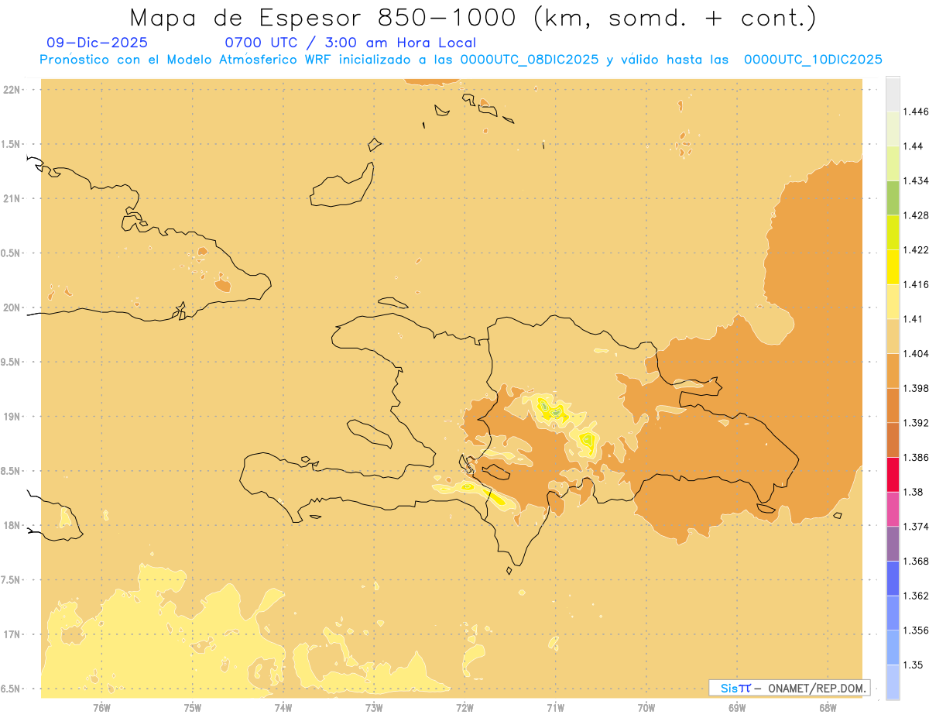The height and width of the screenshot is (718, 929).
Task: Click the latitude label '8.5N'
Action: tap(12, 472)
